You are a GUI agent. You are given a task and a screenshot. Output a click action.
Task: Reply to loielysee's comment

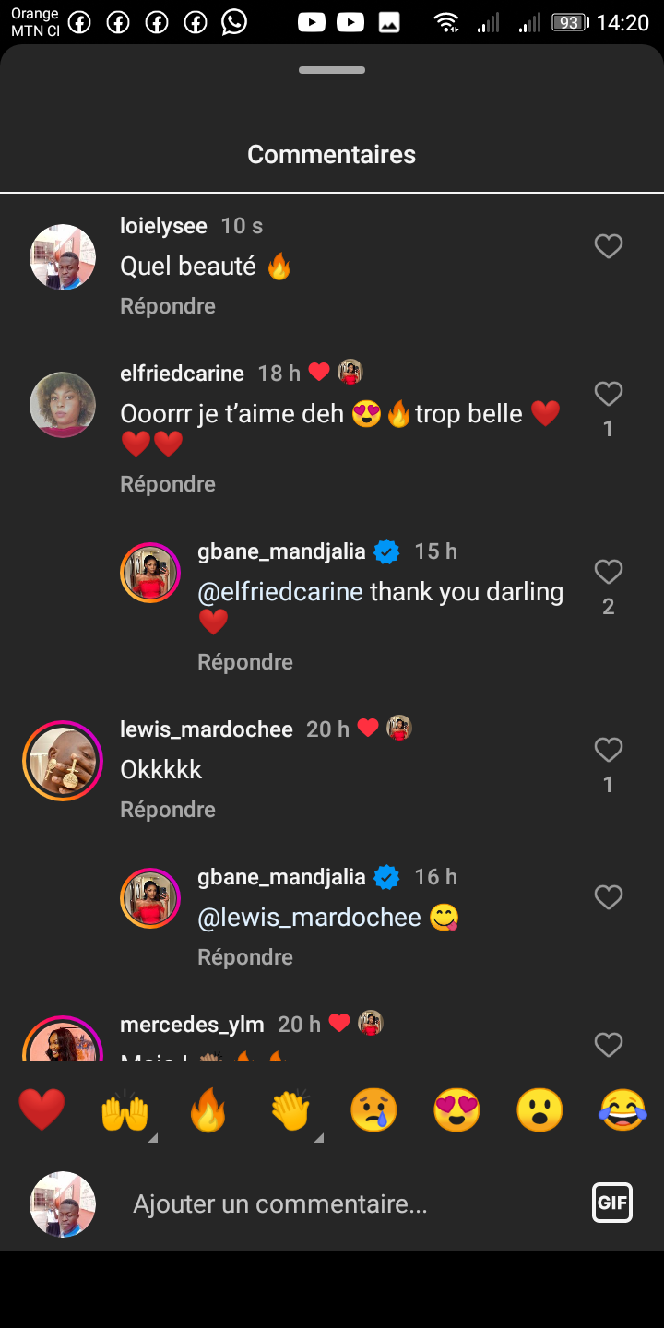pyautogui.click(x=168, y=306)
